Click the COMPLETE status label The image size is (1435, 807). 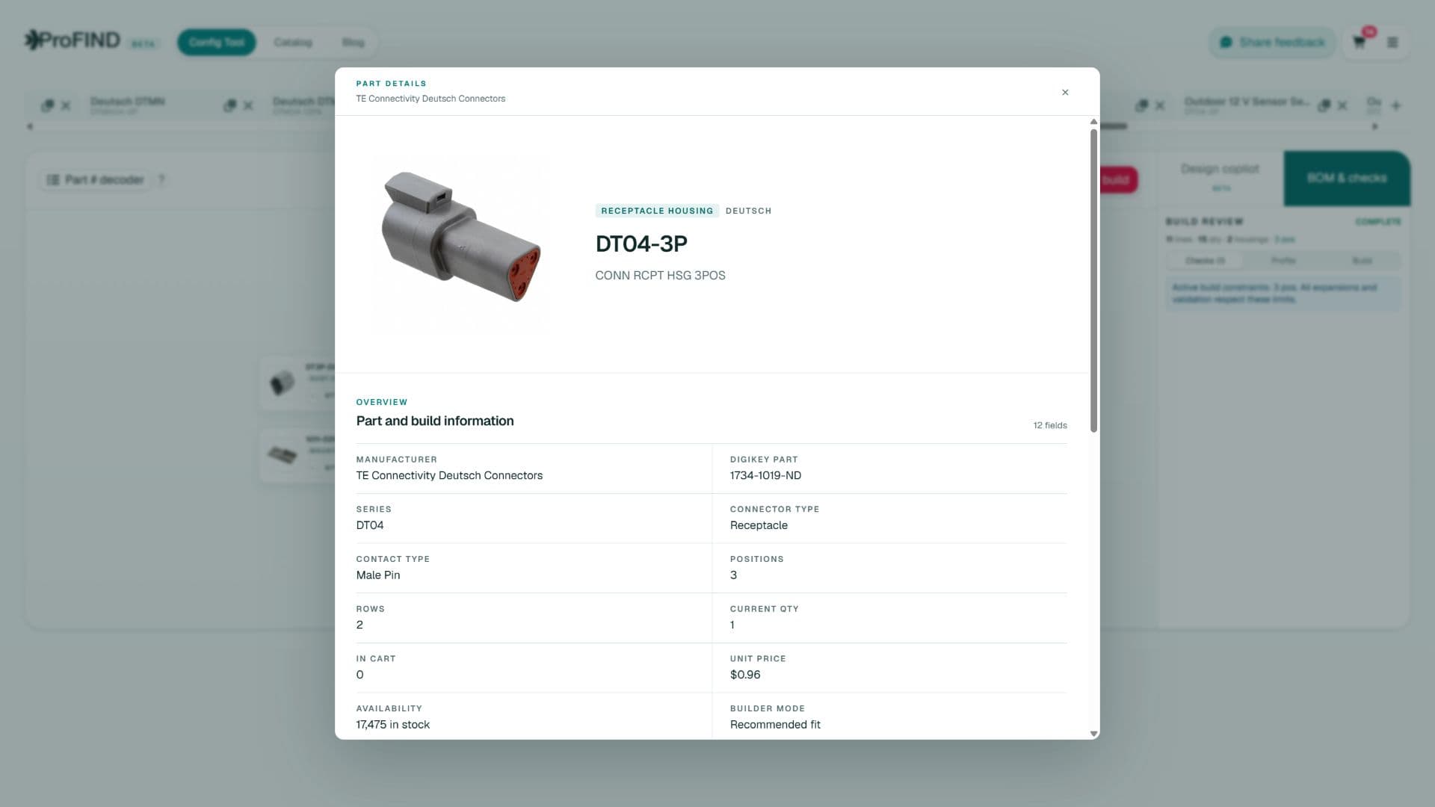1378,222
